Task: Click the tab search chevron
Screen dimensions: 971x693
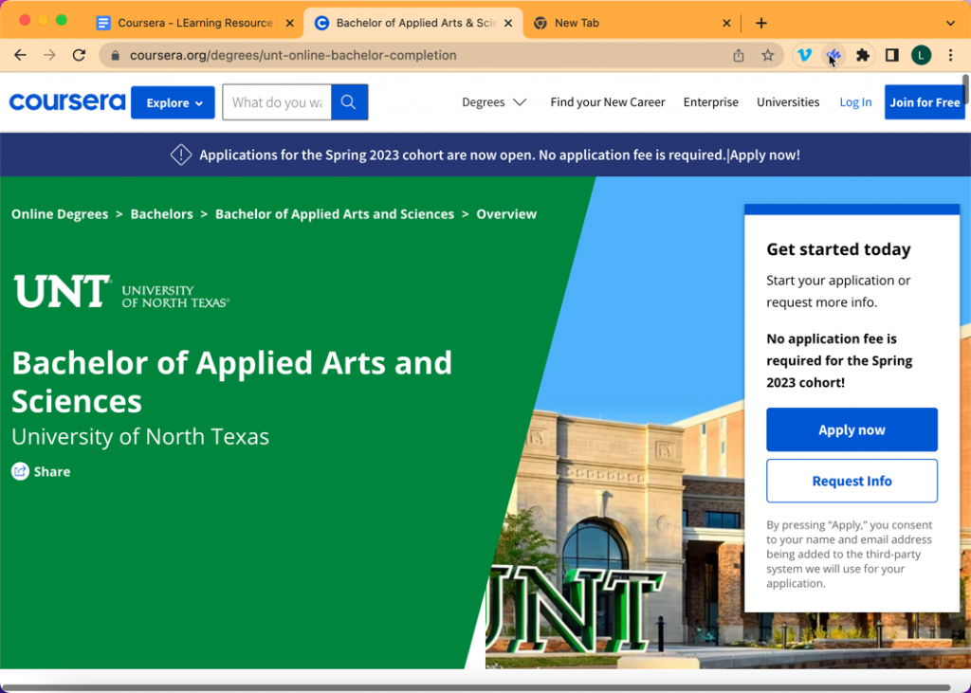Action: 950,23
